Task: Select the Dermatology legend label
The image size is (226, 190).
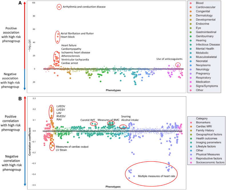Action: click(x=204, y=15)
